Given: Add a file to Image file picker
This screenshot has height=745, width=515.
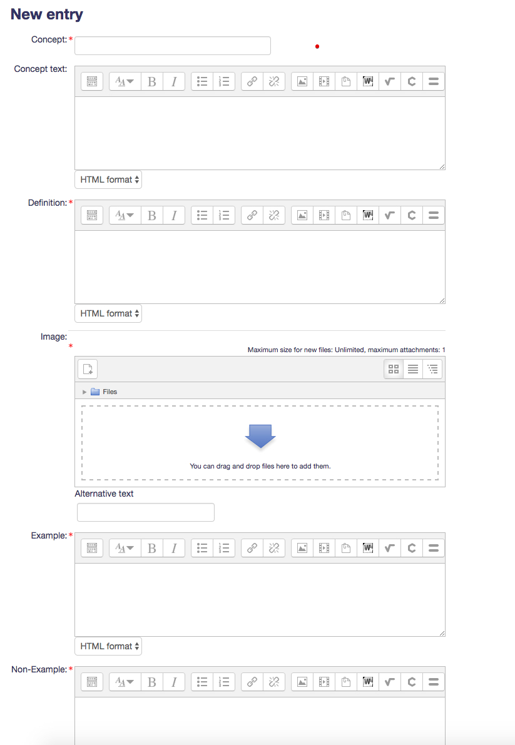Looking at the screenshot, I should [x=88, y=368].
